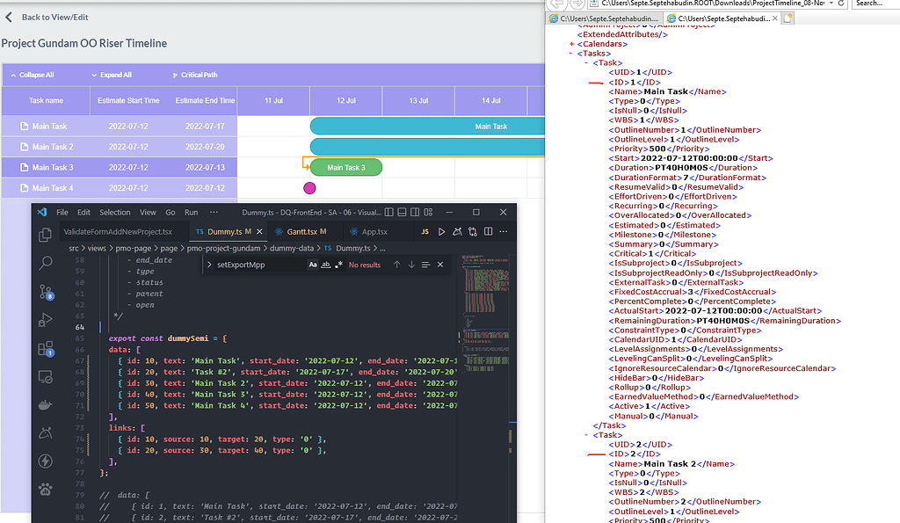
Task: Open Run menu in VS Code
Action: pos(191,213)
